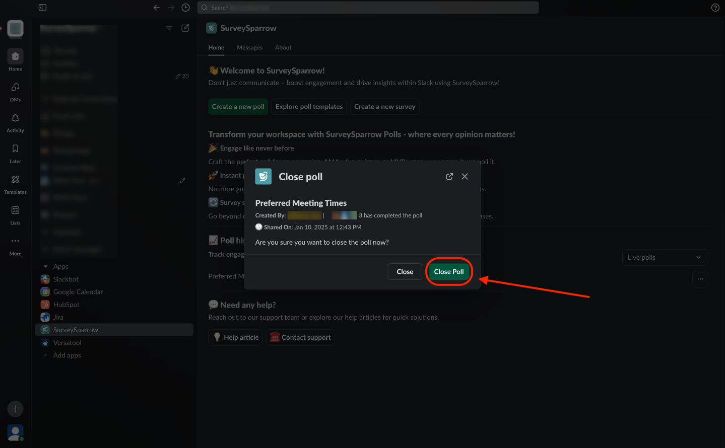Open the poll's three-dot options menu
This screenshot has height=448, width=725.
(700, 279)
